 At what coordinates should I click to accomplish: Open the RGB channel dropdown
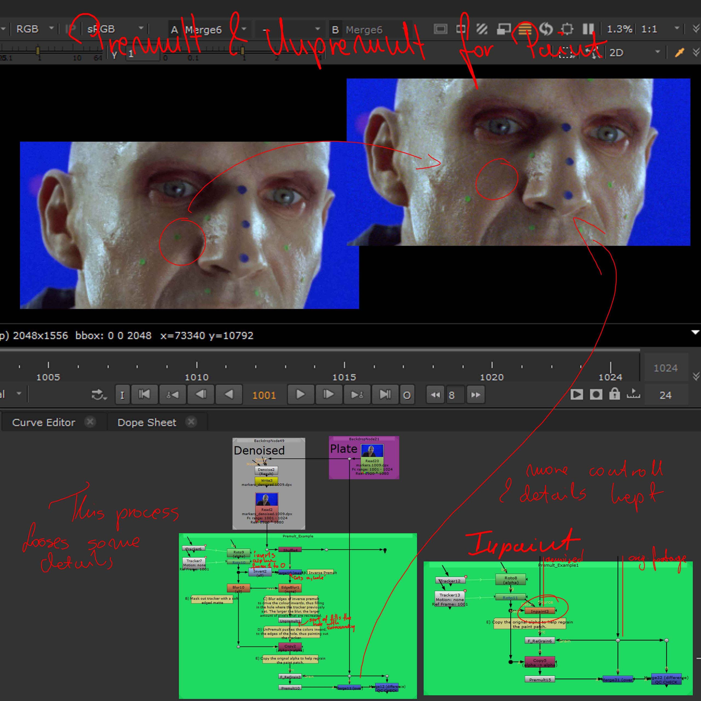35,29
